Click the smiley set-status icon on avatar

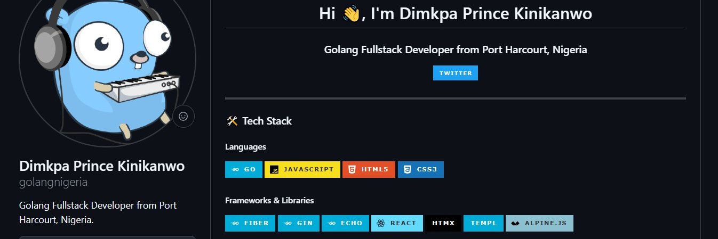(x=183, y=116)
